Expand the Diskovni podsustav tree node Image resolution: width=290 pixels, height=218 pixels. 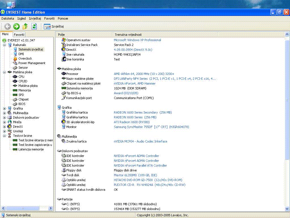5,118
